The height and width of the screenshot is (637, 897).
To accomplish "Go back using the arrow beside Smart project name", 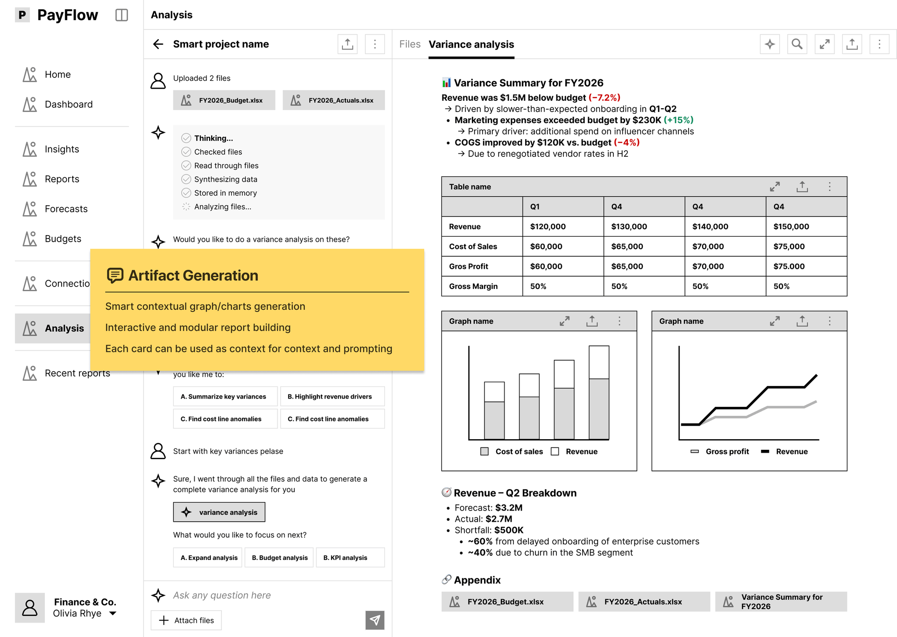I will point(158,44).
